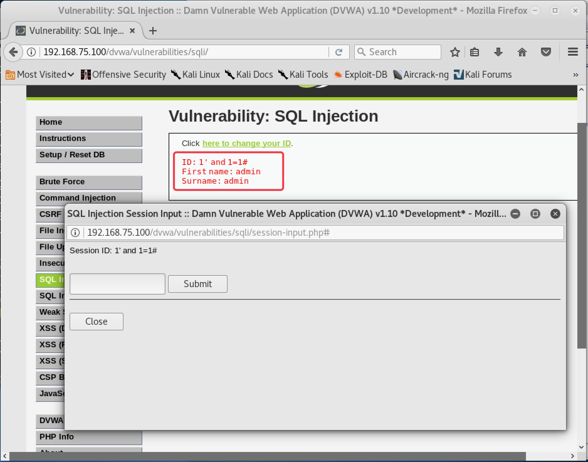
Task: Close the SQL Injection Session Input popup window
Action: click(555, 214)
